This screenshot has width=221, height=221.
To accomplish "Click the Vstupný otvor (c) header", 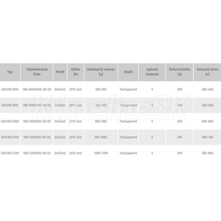I will click(x=207, y=72).
